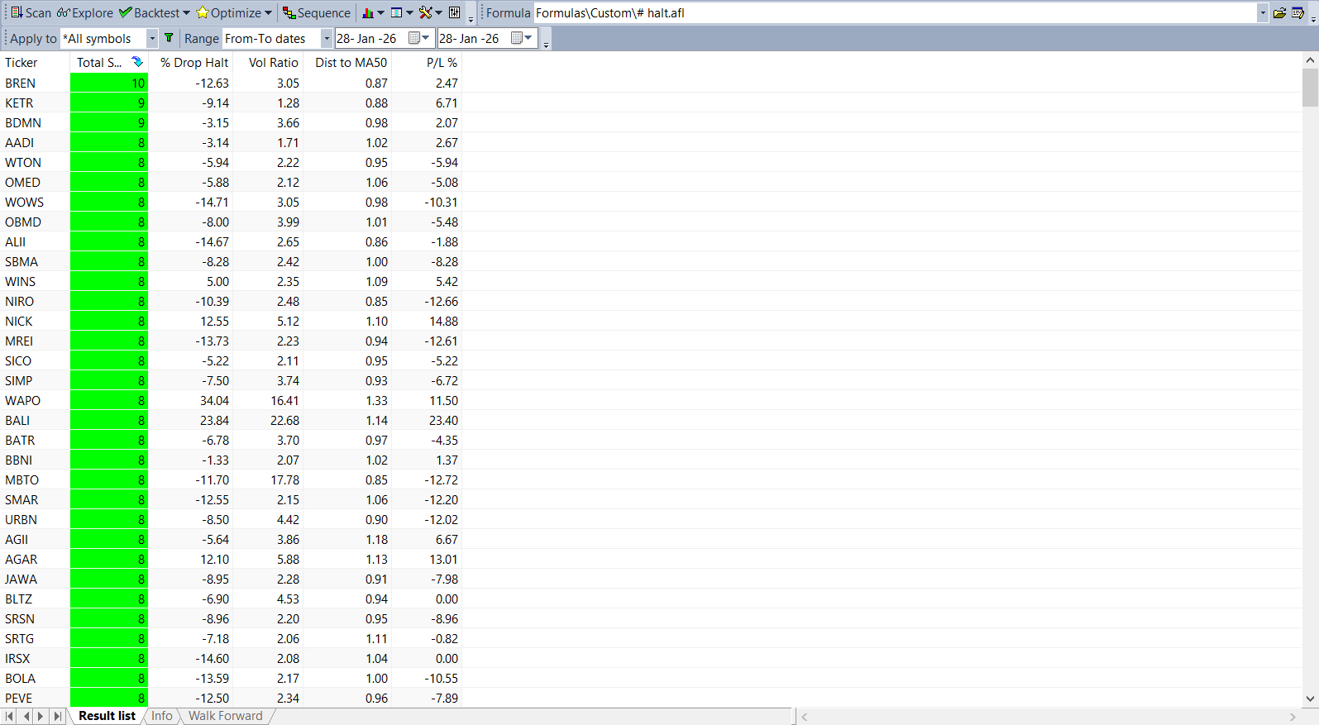Open the Parameters sliders icon
This screenshot has width=1319, height=725.
click(455, 13)
